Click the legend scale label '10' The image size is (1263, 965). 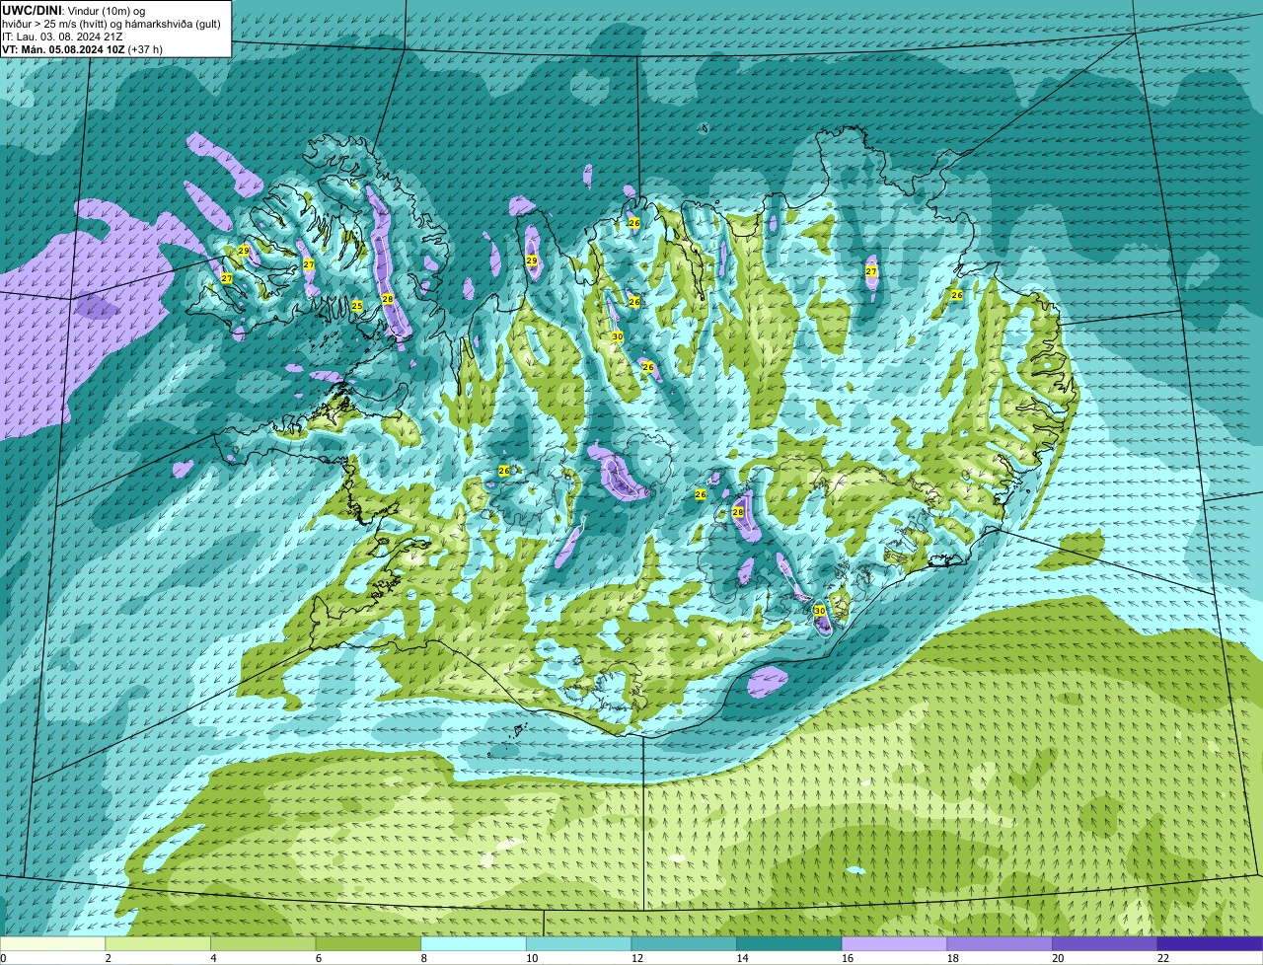pos(532,958)
